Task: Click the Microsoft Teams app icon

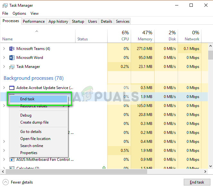Action: (12, 49)
